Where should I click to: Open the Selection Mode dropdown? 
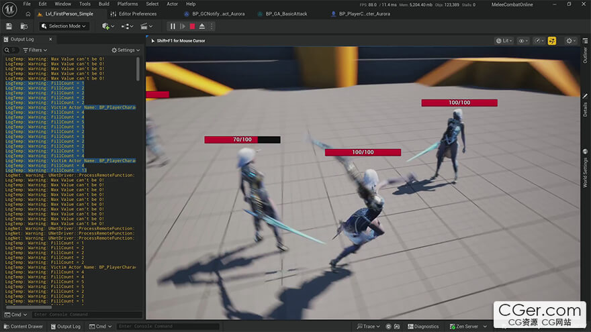coord(64,26)
